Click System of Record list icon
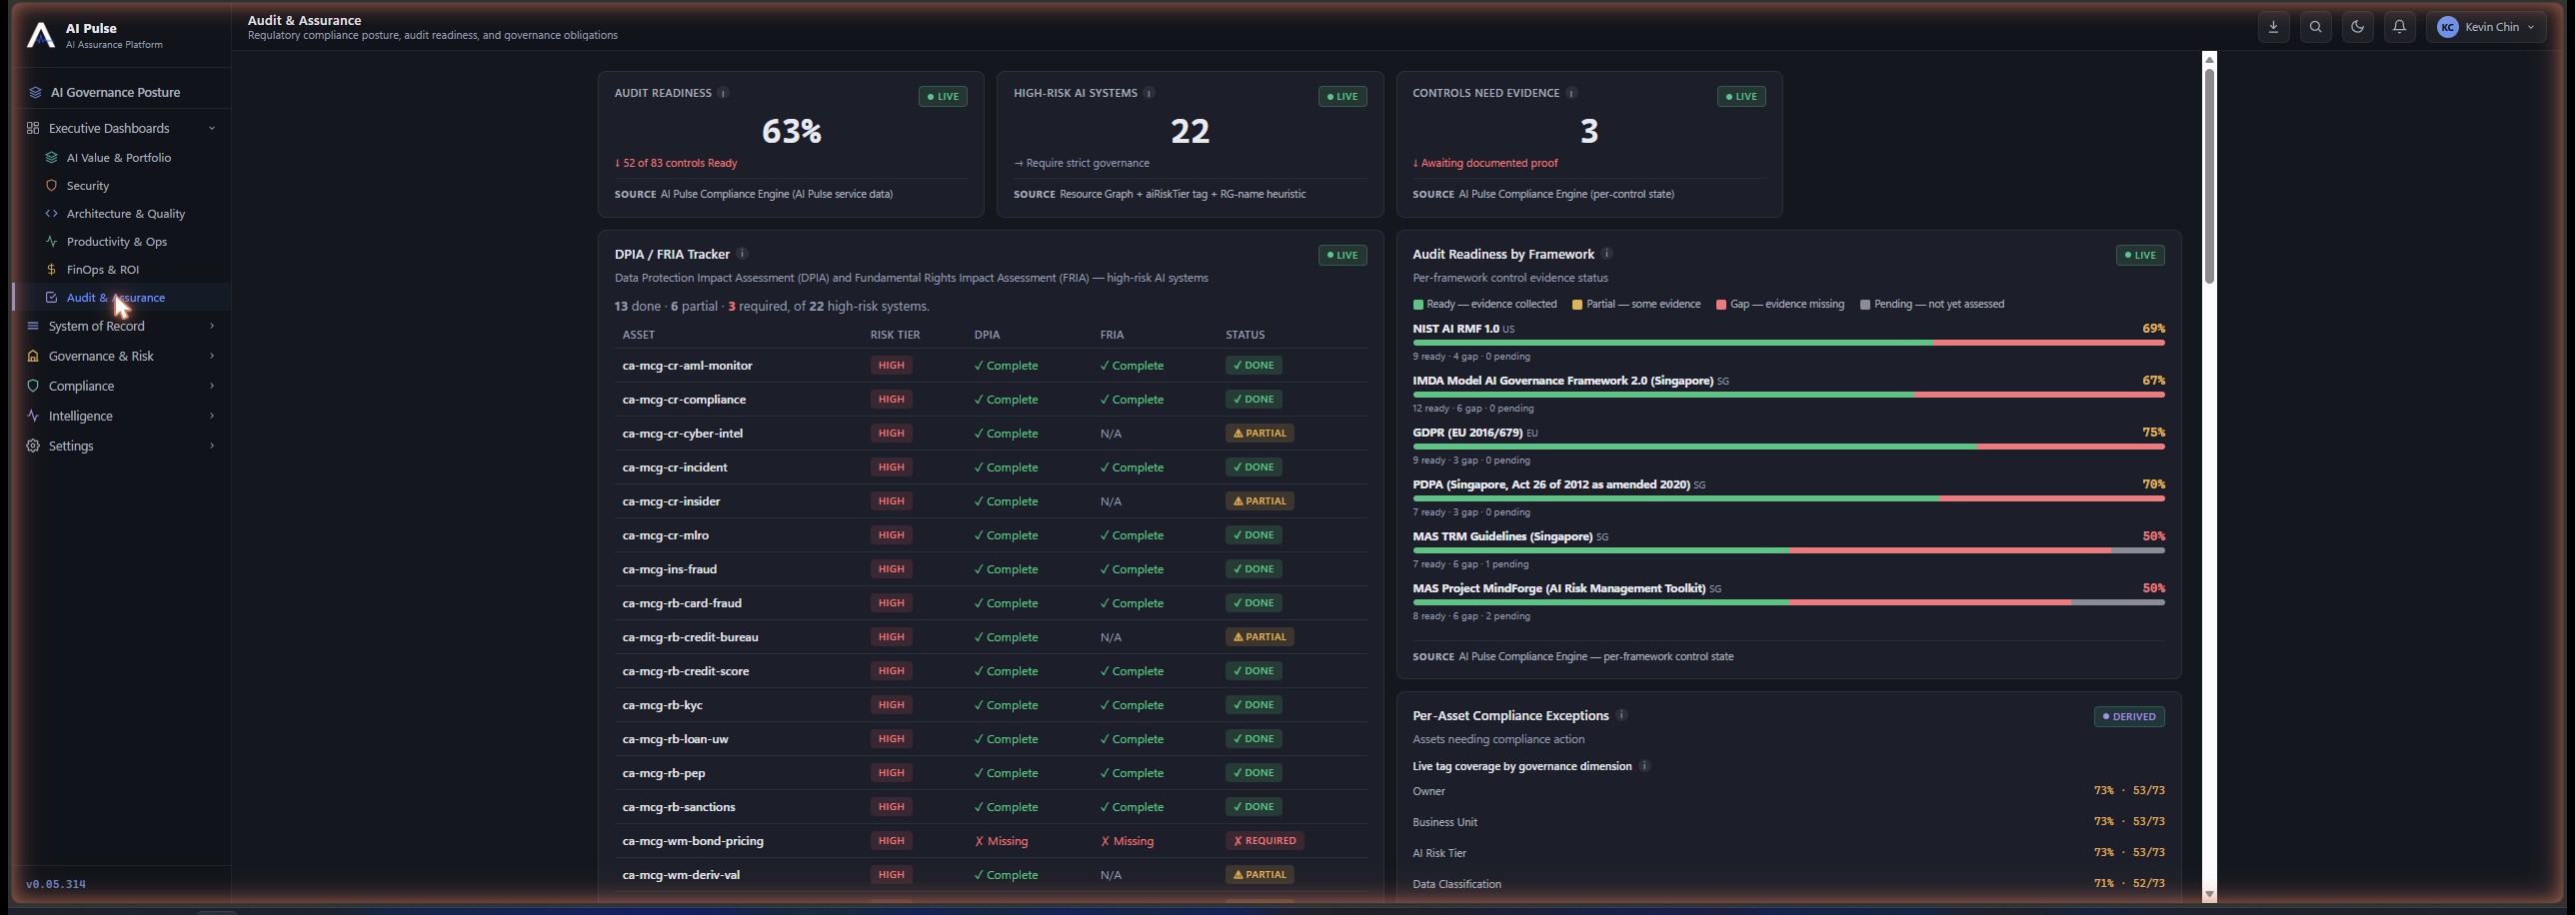The height and width of the screenshot is (915, 2575). pos(33,326)
